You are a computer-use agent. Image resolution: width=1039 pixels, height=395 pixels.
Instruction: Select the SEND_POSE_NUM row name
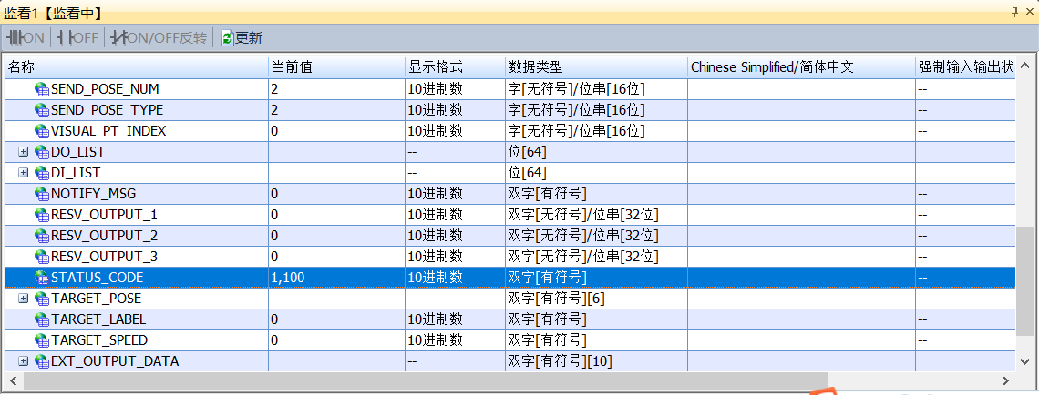click(105, 89)
